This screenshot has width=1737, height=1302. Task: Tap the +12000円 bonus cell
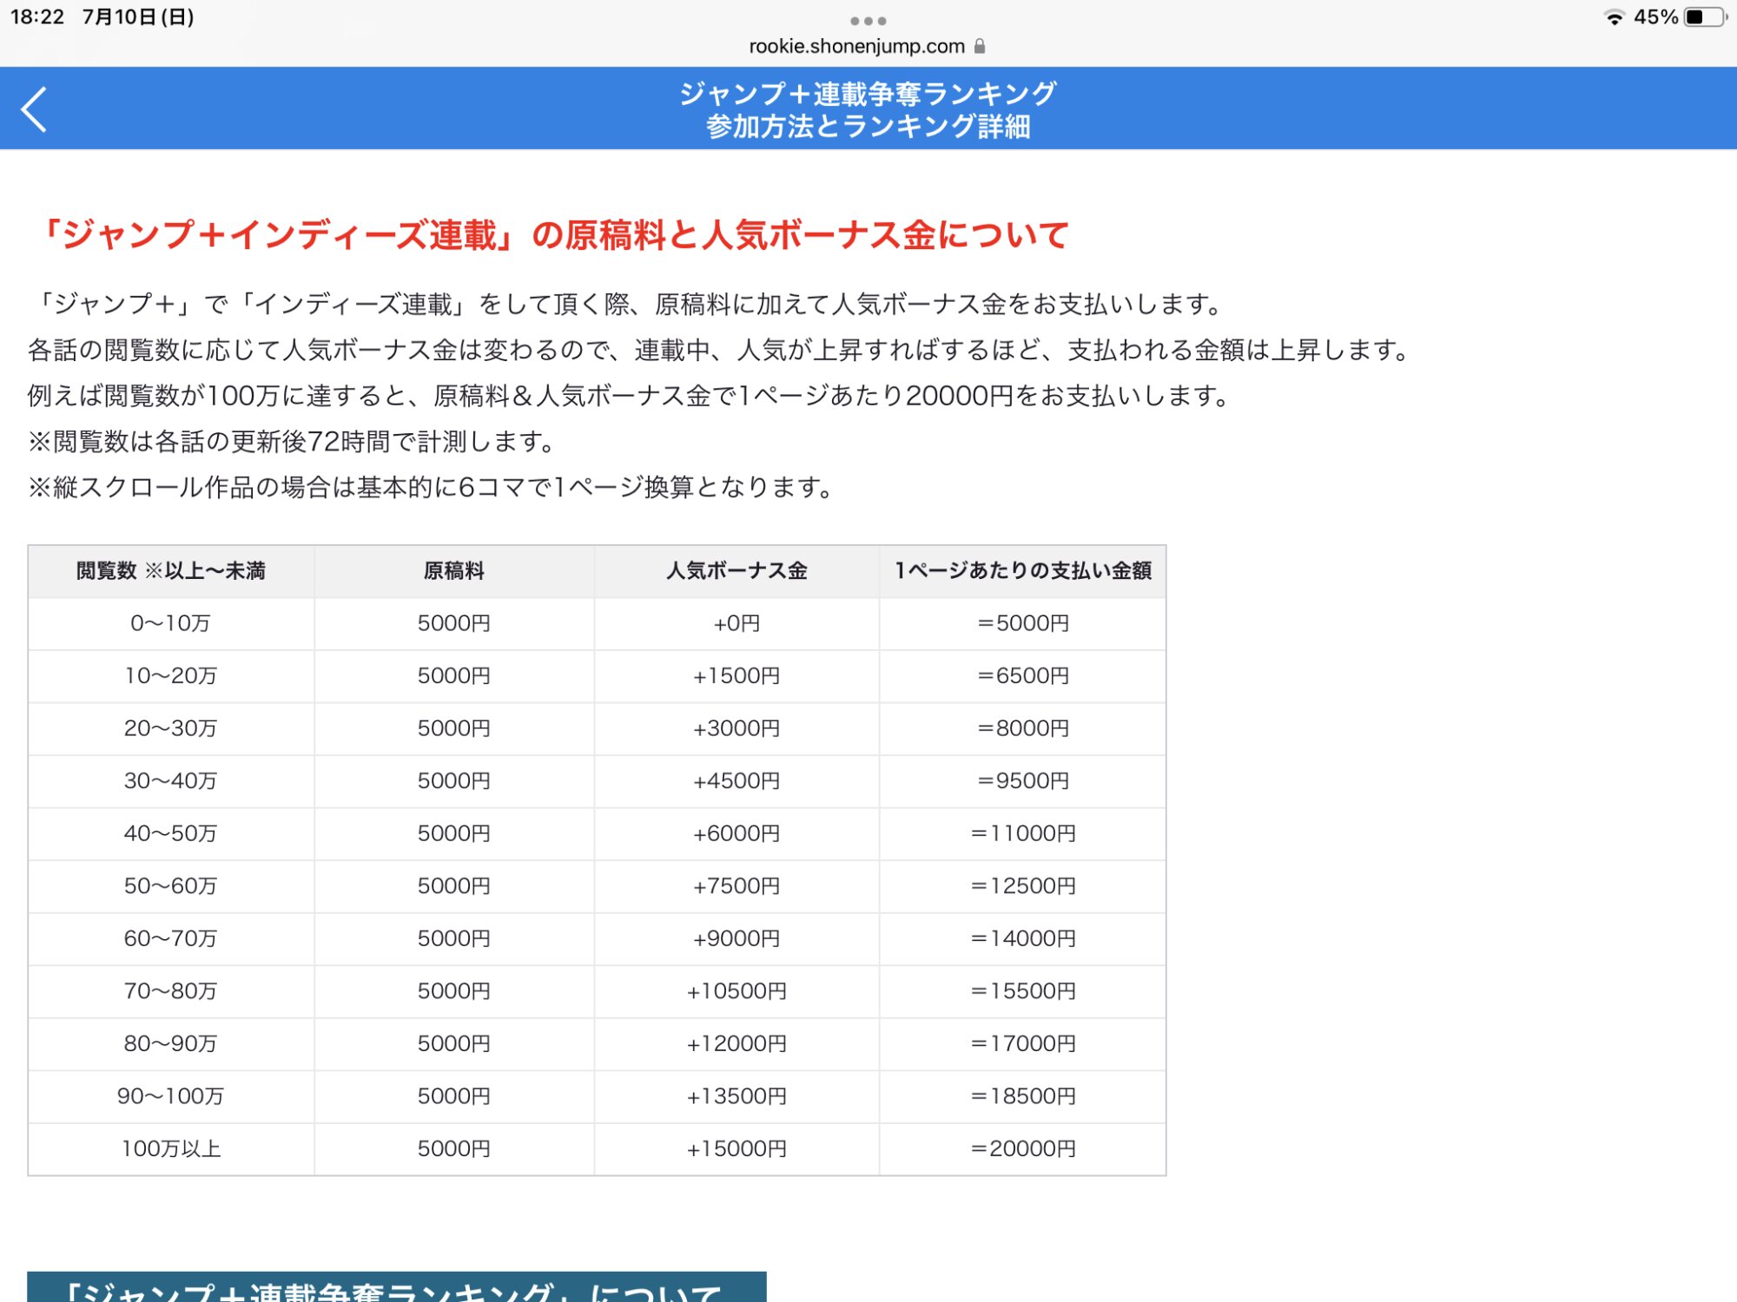(736, 1043)
